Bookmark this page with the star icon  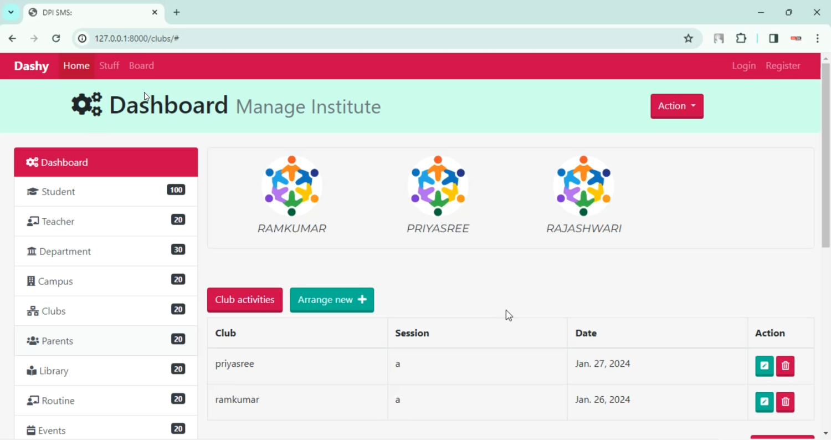pos(689,38)
